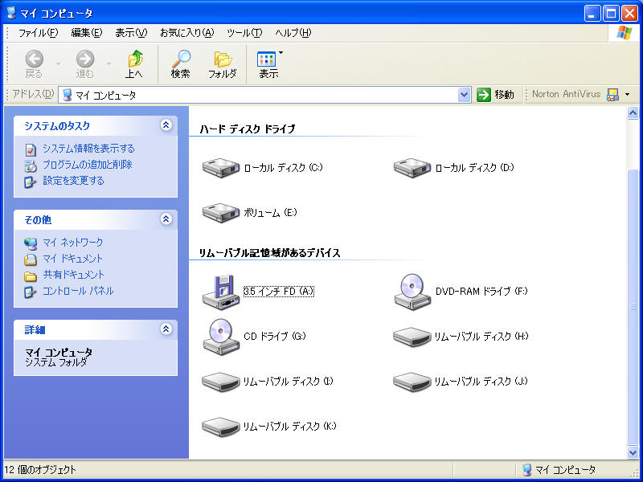
Task: Open マイ ドキュメント link
Action: pyautogui.click(x=72, y=259)
